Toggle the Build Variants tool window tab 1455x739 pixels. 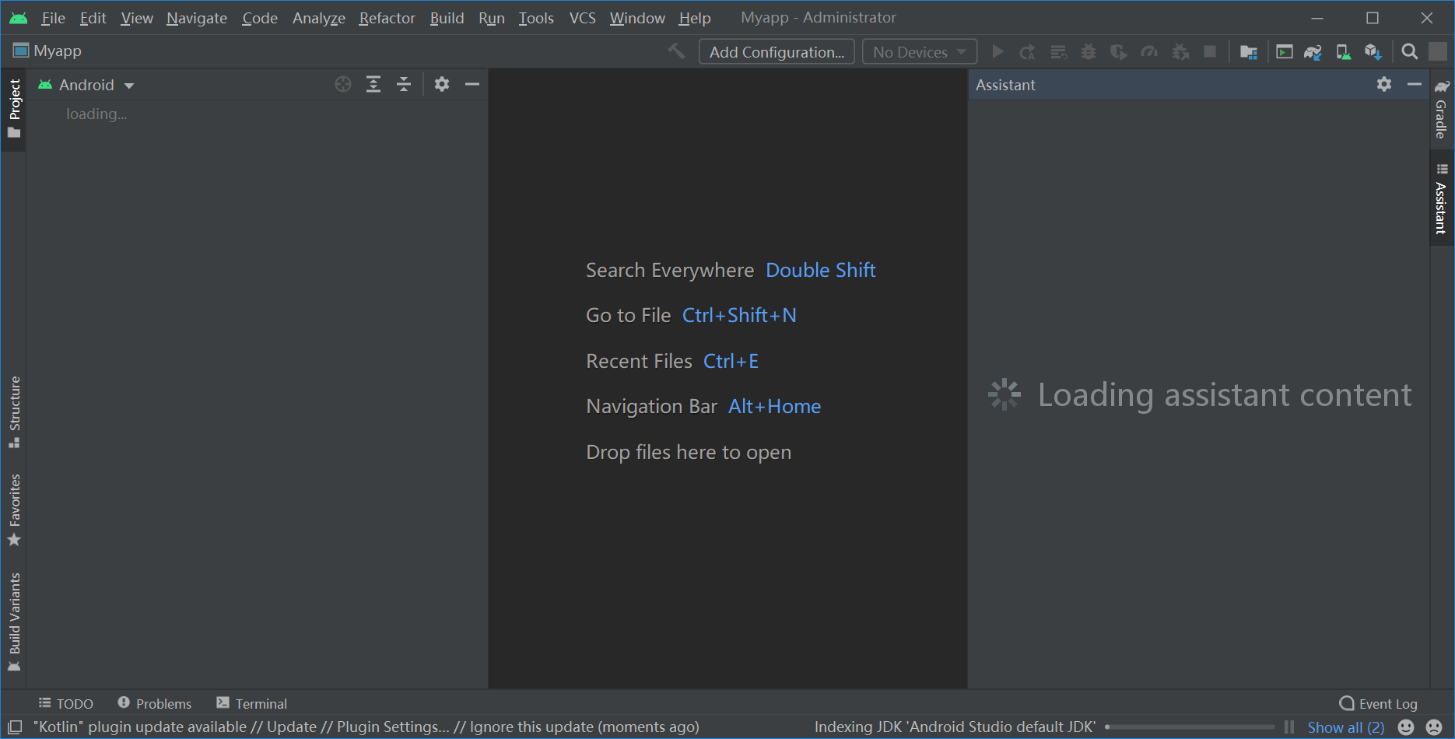(x=14, y=622)
